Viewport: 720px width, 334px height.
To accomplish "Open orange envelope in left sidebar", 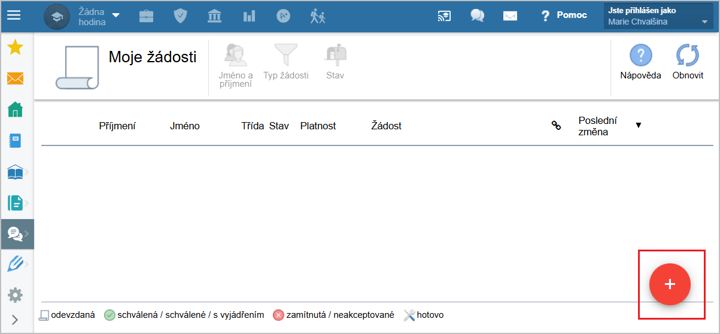I will tap(15, 78).
